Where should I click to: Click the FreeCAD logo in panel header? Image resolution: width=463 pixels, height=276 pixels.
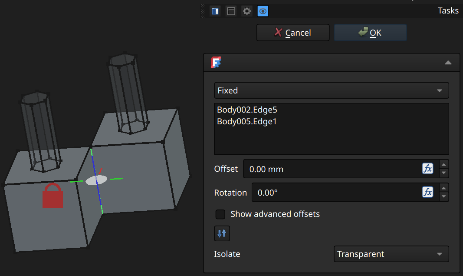216,63
